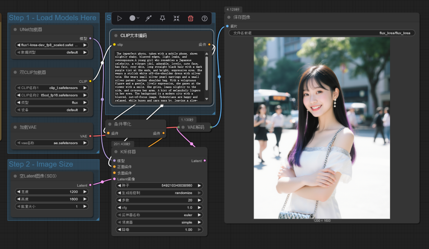Click the prompt text scrollbar down arrow

pyautogui.click(x=207, y=99)
